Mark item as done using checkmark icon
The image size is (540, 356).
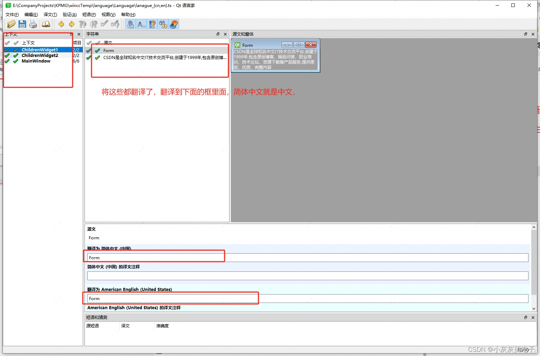click(104, 24)
